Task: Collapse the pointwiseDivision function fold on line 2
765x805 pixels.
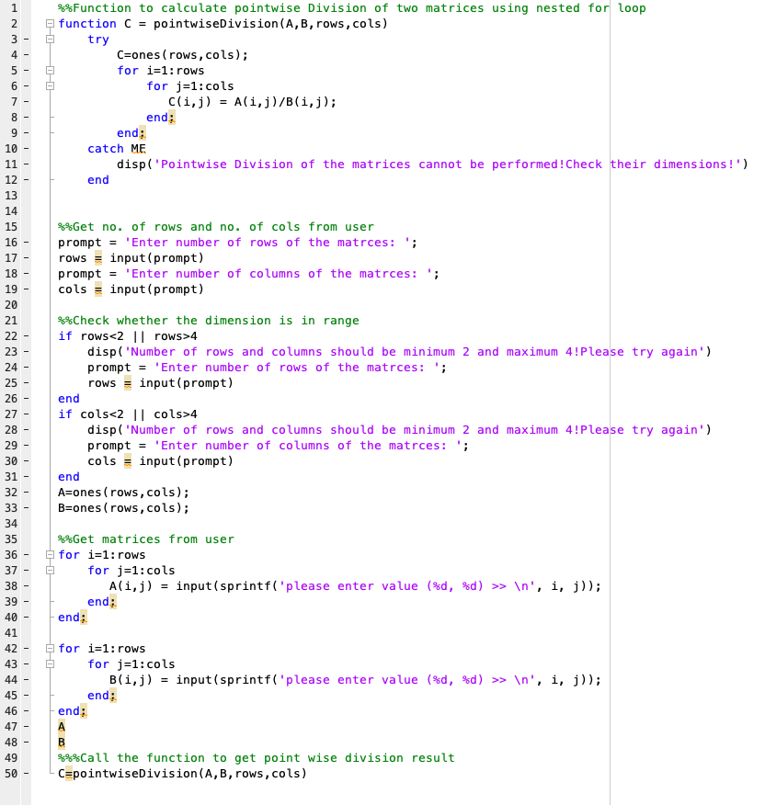Action: (50, 24)
